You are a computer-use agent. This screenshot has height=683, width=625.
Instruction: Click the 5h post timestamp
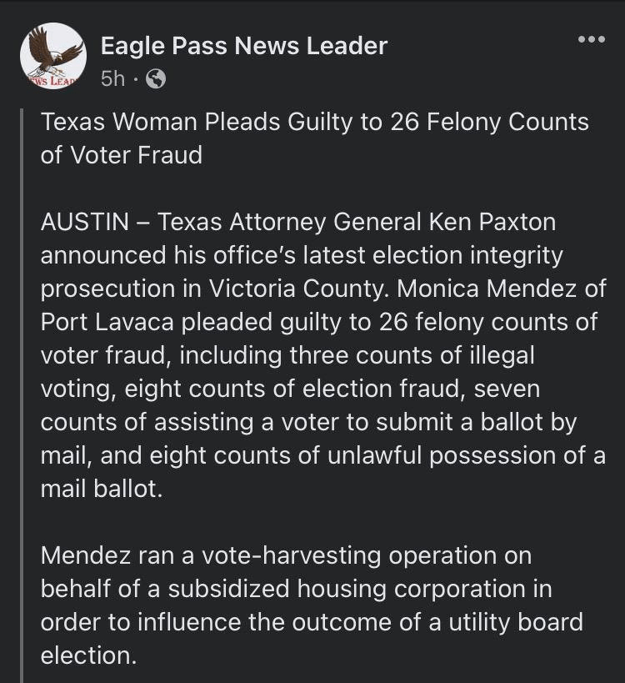tap(112, 78)
